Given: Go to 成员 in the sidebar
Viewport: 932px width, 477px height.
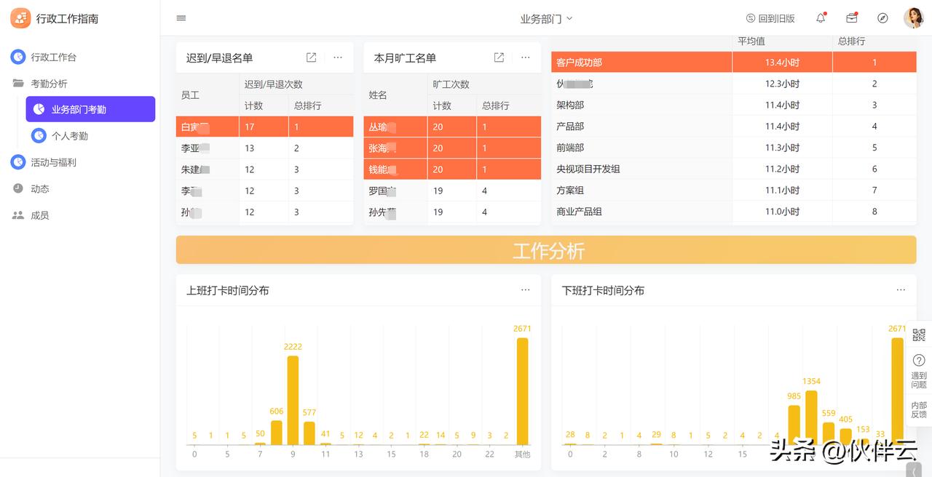Looking at the screenshot, I should coord(40,215).
